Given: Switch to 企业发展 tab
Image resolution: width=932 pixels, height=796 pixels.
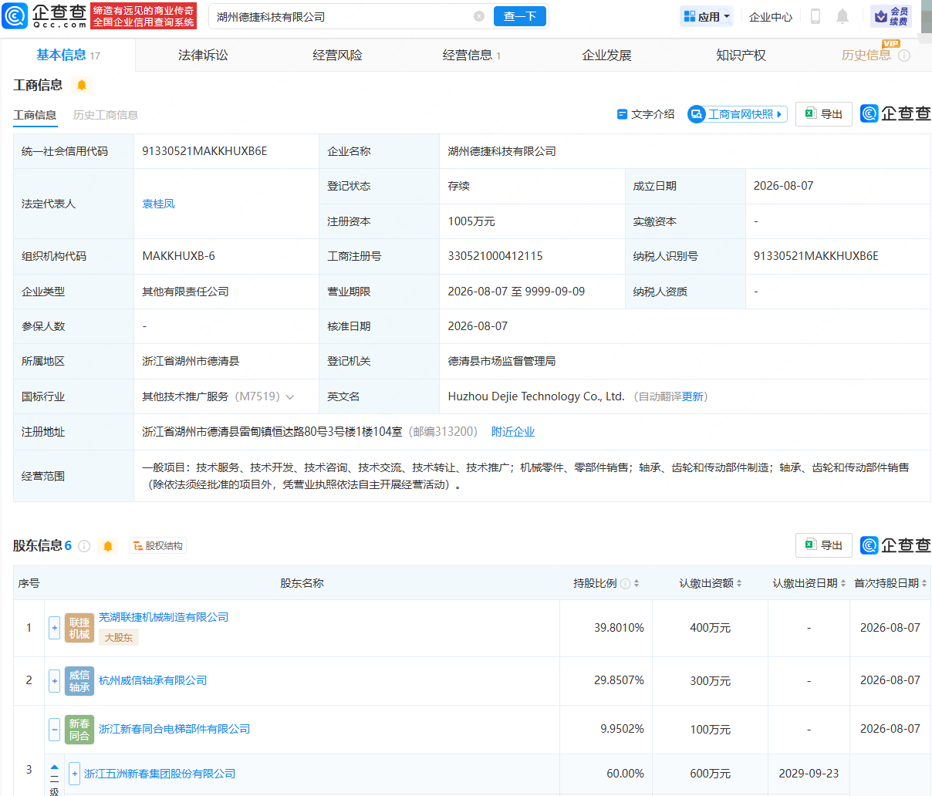Looking at the screenshot, I should click(606, 55).
